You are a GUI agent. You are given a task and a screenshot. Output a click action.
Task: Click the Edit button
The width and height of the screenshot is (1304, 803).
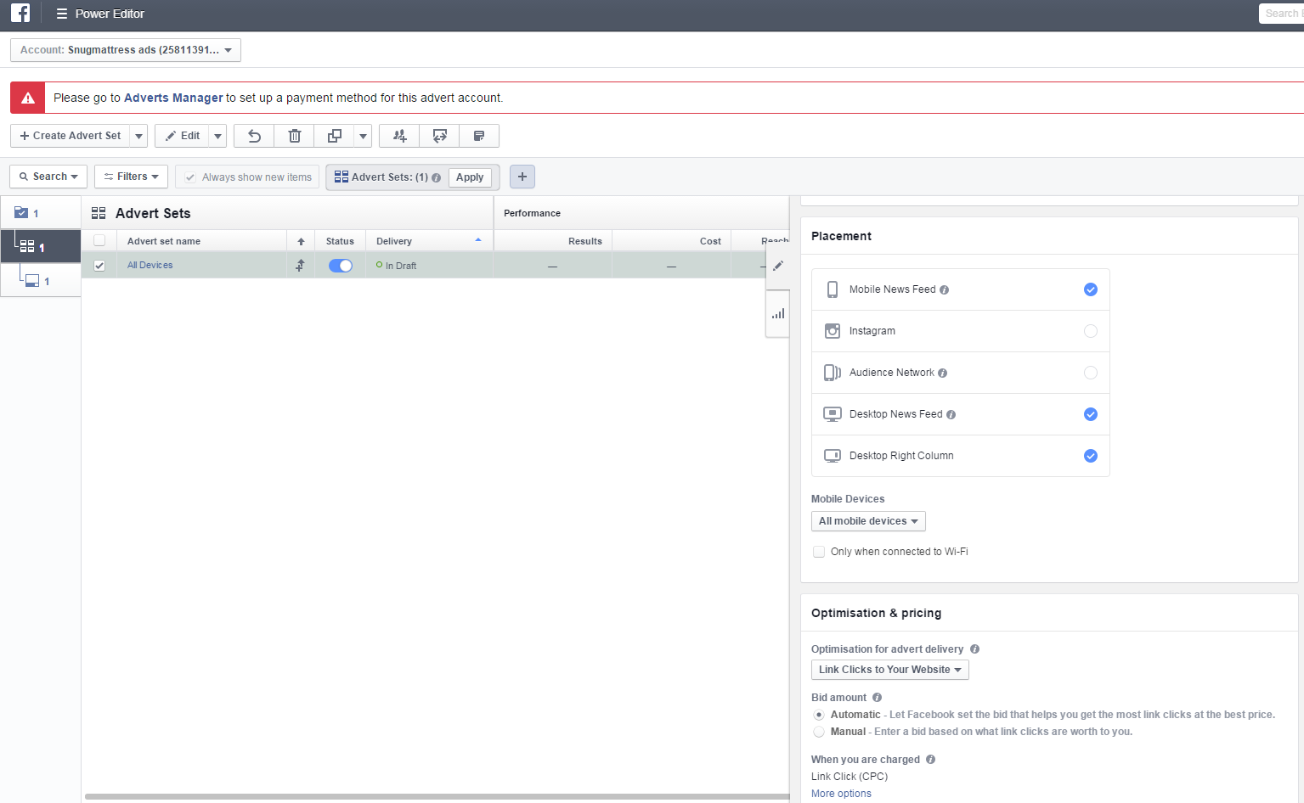tap(183, 136)
